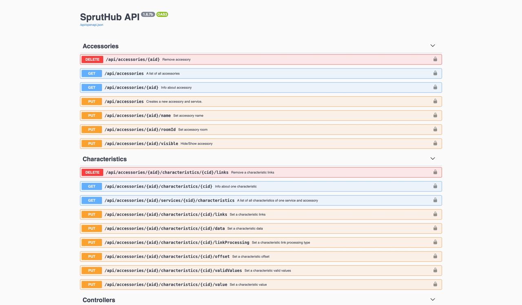The width and height of the screenshot is (522, 305).
Task: Expand GET characteristics/{cid} operation
Action: (x=261, y=186)
